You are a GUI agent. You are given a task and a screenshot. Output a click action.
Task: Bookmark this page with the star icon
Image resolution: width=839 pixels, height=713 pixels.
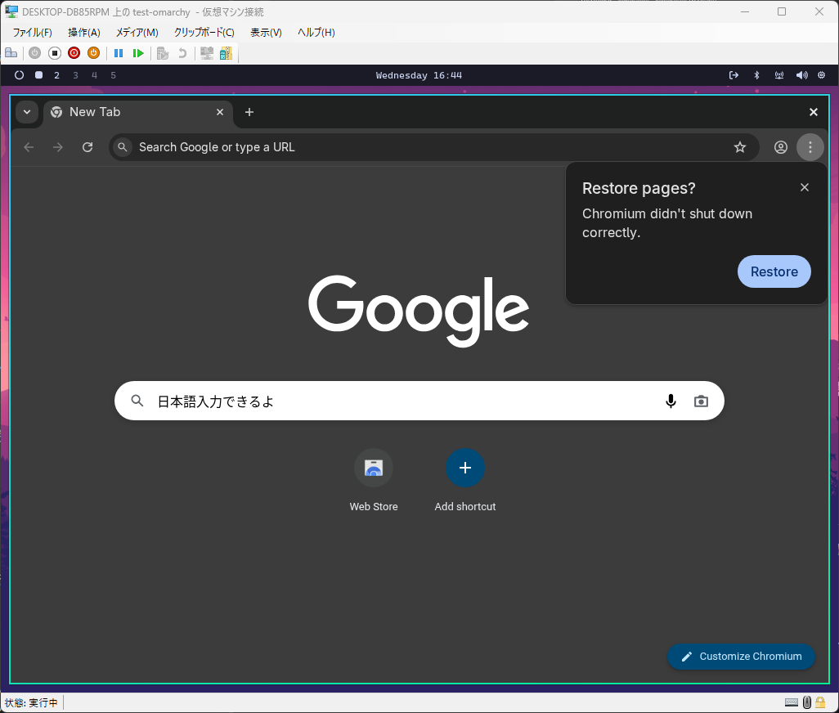[740, 147]
